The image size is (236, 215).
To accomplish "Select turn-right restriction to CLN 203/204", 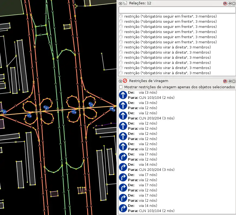I will [152, 167].
